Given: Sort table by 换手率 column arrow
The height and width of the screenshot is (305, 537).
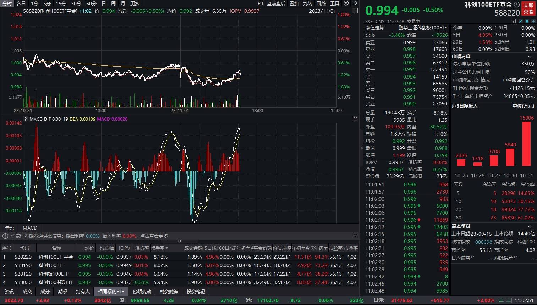Looking at the screenshot, I should pos(167,248).
